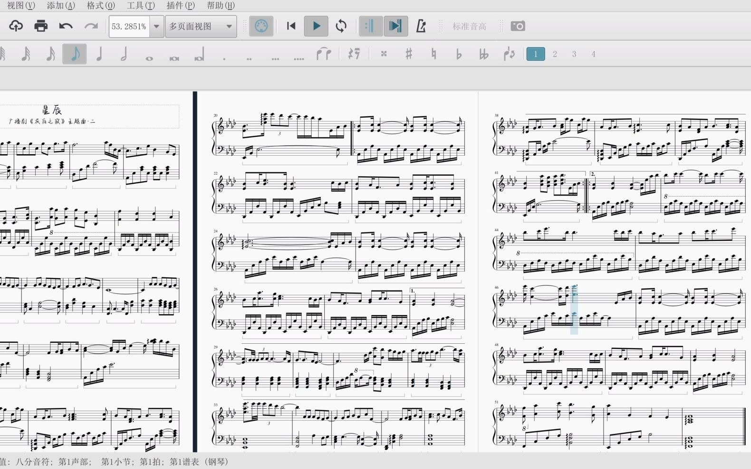Toggle loop playback

click(x=341, y=26)
